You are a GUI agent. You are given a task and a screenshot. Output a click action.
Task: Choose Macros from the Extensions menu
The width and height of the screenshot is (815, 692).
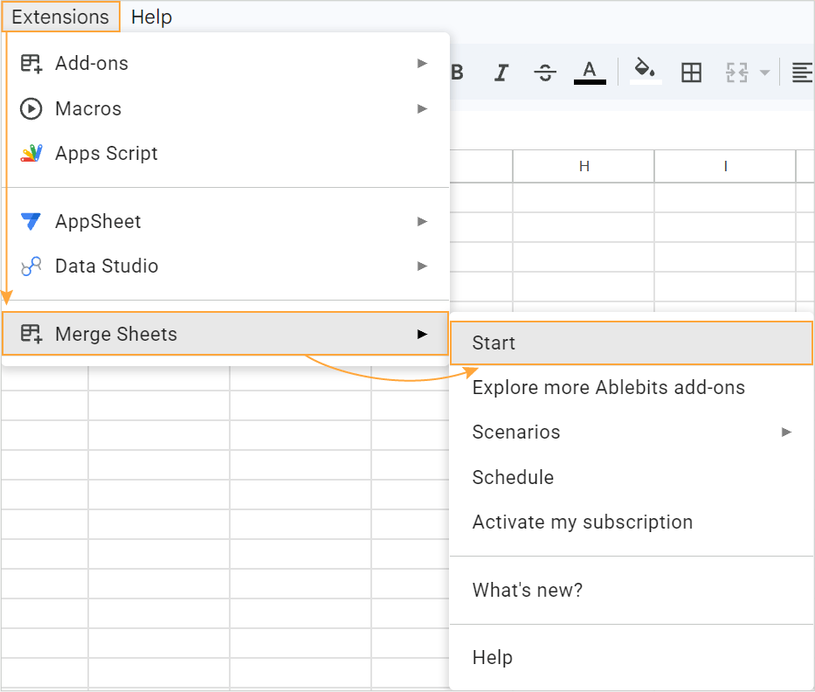click(x=225, y=108)
